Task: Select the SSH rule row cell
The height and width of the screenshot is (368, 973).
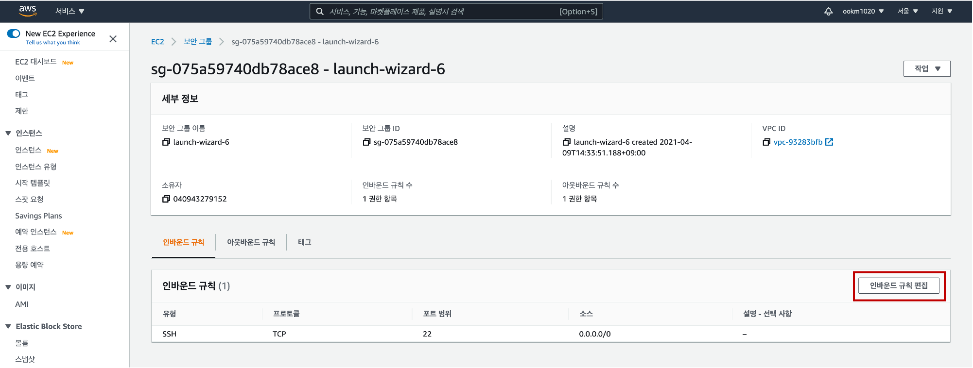Action: [x=170, y=334]
